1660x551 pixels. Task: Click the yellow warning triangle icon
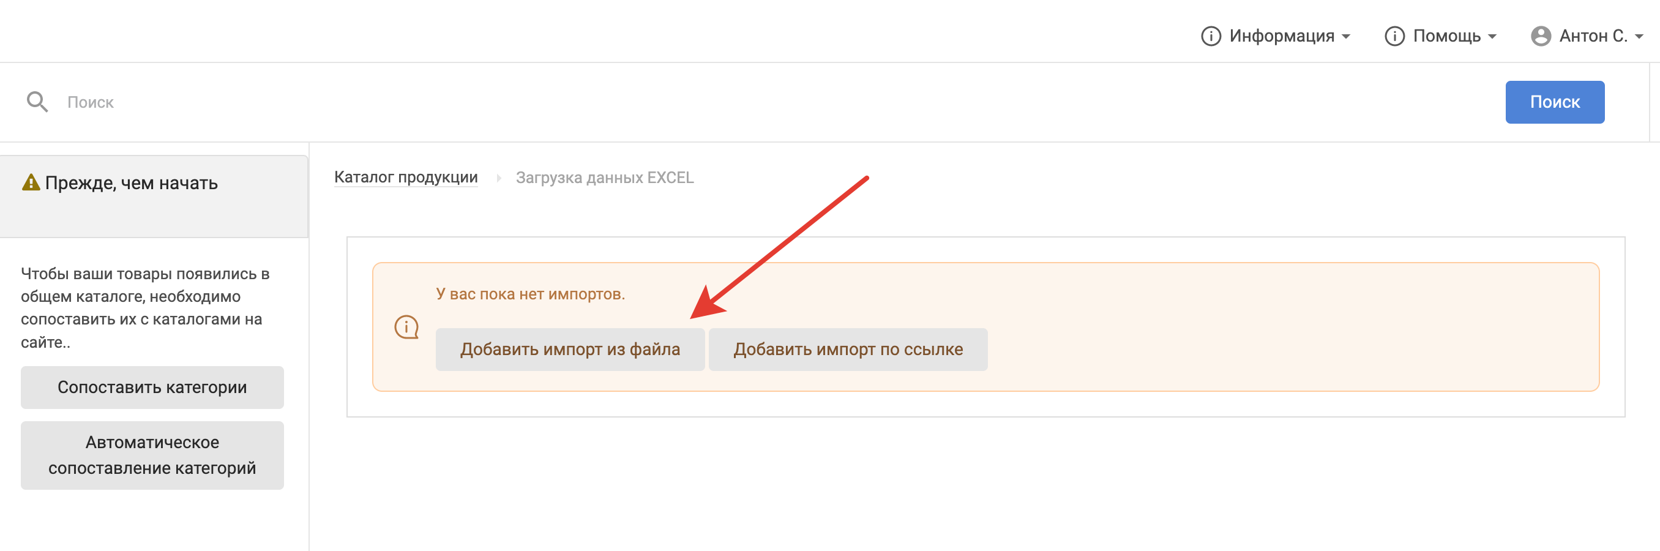coord(31,182)
